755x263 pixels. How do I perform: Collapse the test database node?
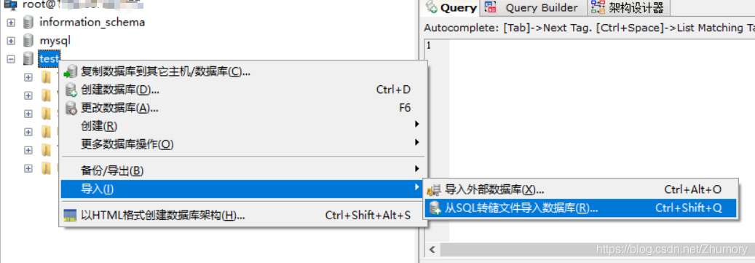[11, 59]
